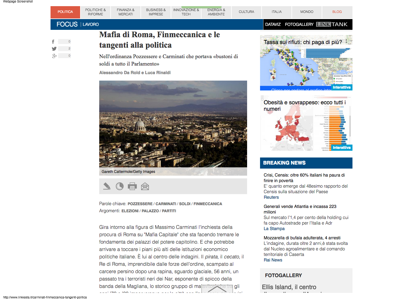Viewport: 403px width, 299px height.
Task: Go to Mondo section
Action: pyautogui.click(x=307, y=12)
